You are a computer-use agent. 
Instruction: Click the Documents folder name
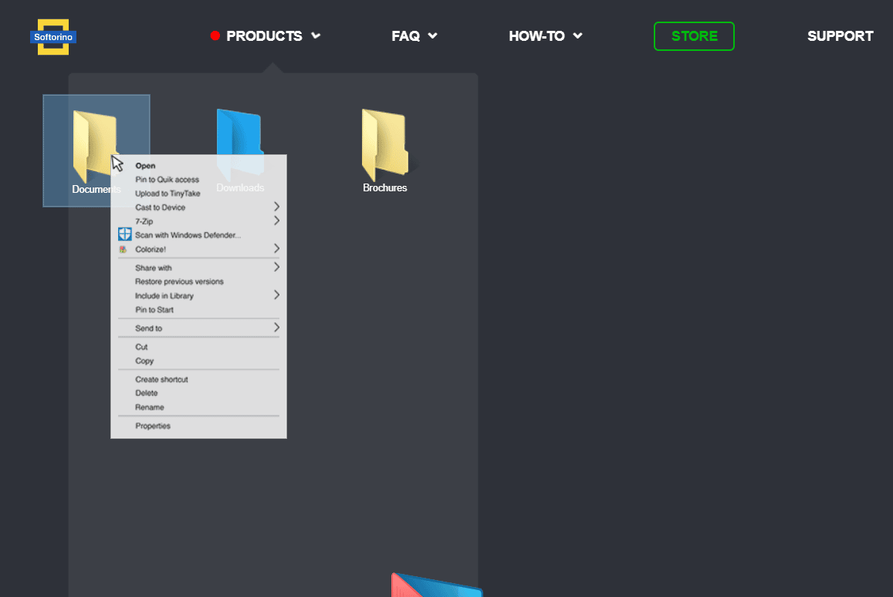(x=96, y=190)
